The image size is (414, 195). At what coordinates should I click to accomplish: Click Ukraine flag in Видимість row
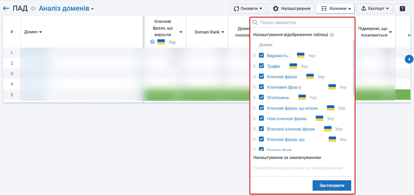[x=301, y=55]
